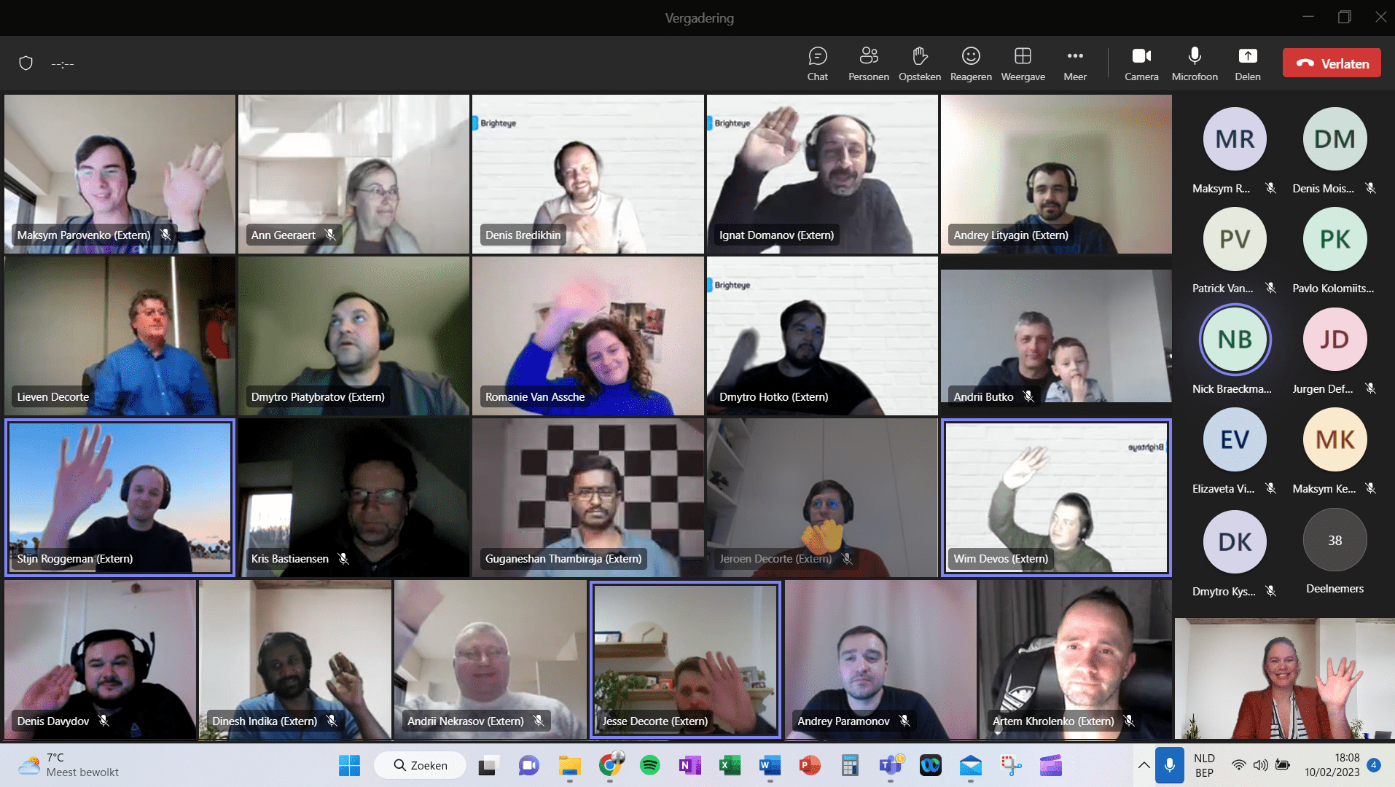Viewport: 1395px width, 787px height.
Task: Raise hand with Opsteken
Action: click(x=919, y=63)
